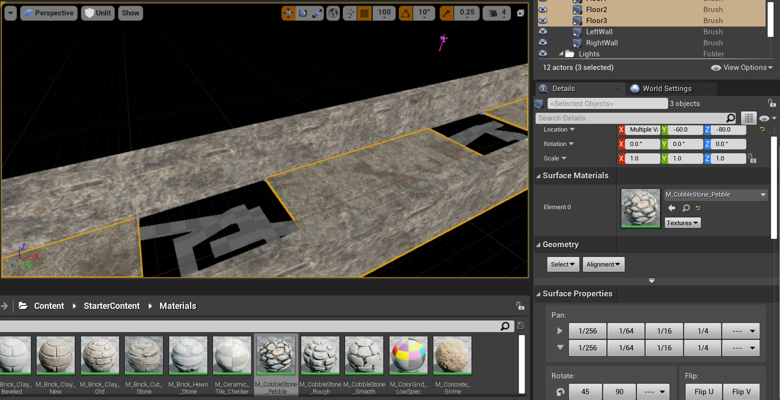This screenshot has height=400, width=780.
Task: Open grid snap size 100 dropdown
Action: click(x=384, y=13)
